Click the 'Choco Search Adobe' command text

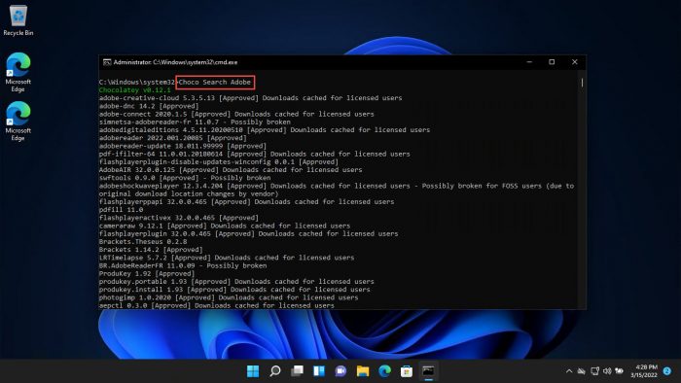215,82
